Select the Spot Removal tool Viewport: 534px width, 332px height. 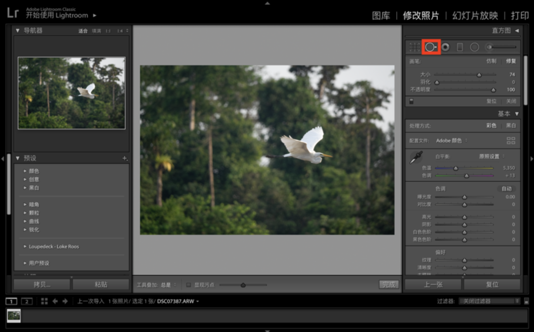(431, 47)
